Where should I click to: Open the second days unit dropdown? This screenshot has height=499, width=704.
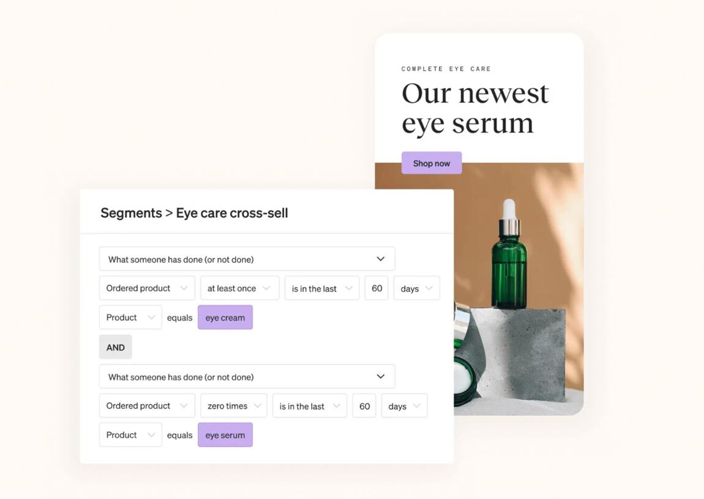pyautogui.click(x=404, y=406)
